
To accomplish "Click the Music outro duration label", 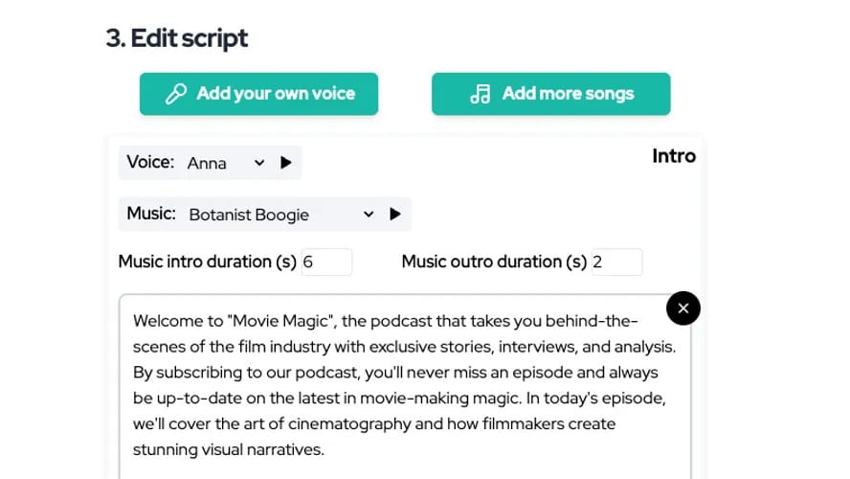I will pyautogui.click(x=494, y=262).
